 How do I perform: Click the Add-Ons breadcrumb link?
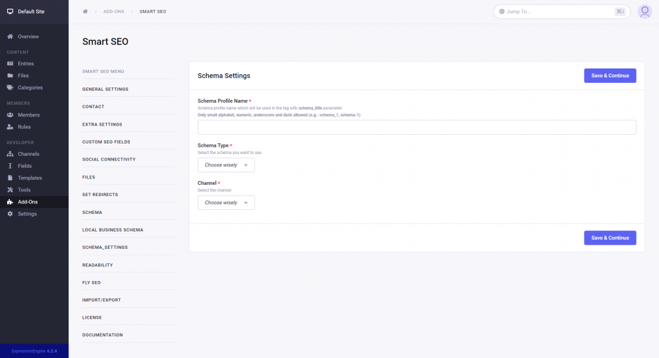113,12
